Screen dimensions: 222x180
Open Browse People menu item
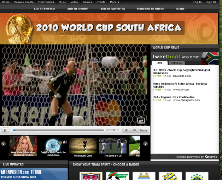[24, 2]
